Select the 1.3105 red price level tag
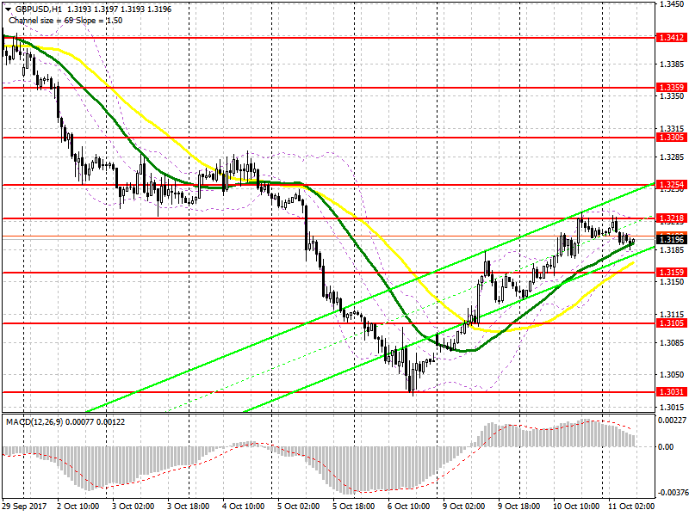Image resolution: width=689 pixels, height=516 pixels. (x=671, y=323)
